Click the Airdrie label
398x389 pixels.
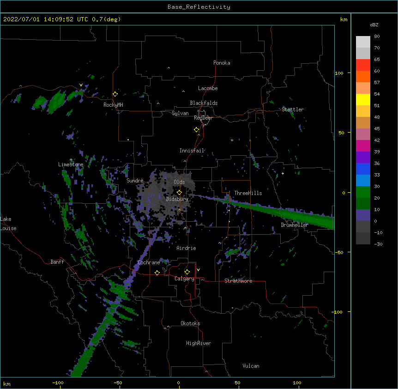(x=187, y=248)
